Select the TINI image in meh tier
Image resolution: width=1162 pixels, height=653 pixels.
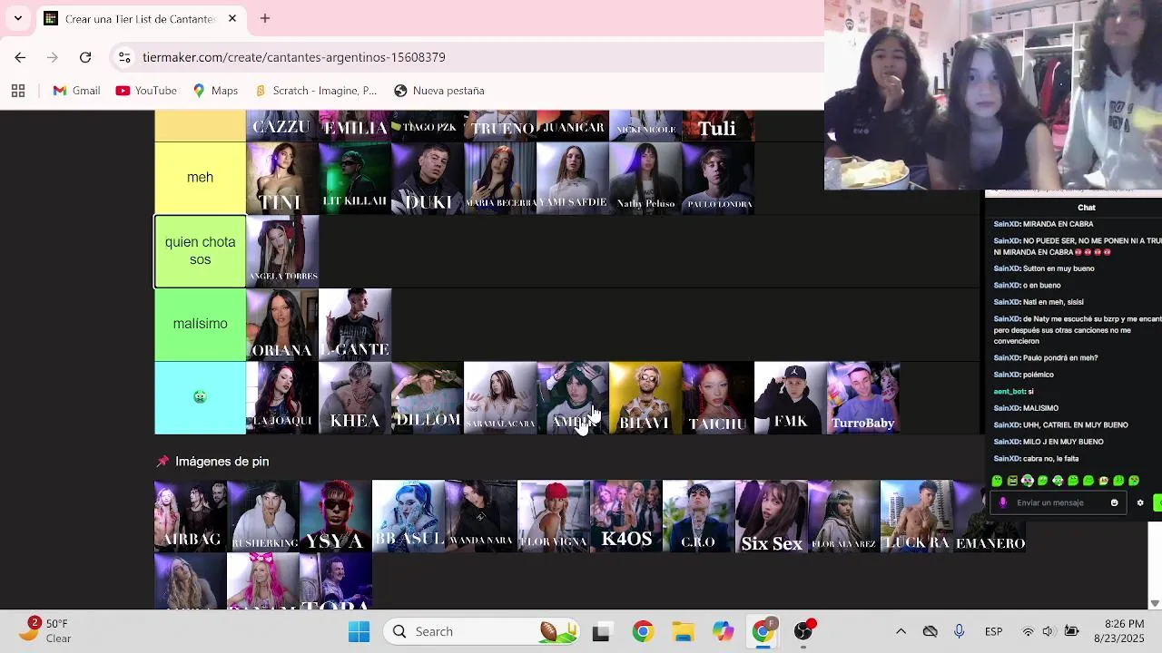[x=282, y=178]
